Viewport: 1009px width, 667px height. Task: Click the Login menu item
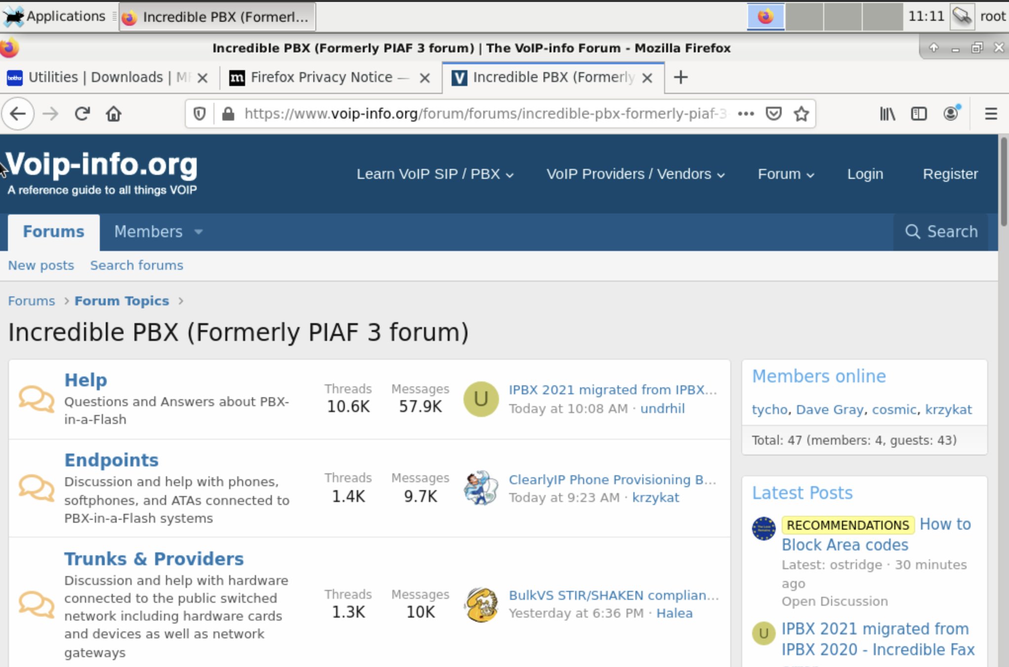pyautogui.click(x=865, y=174)
